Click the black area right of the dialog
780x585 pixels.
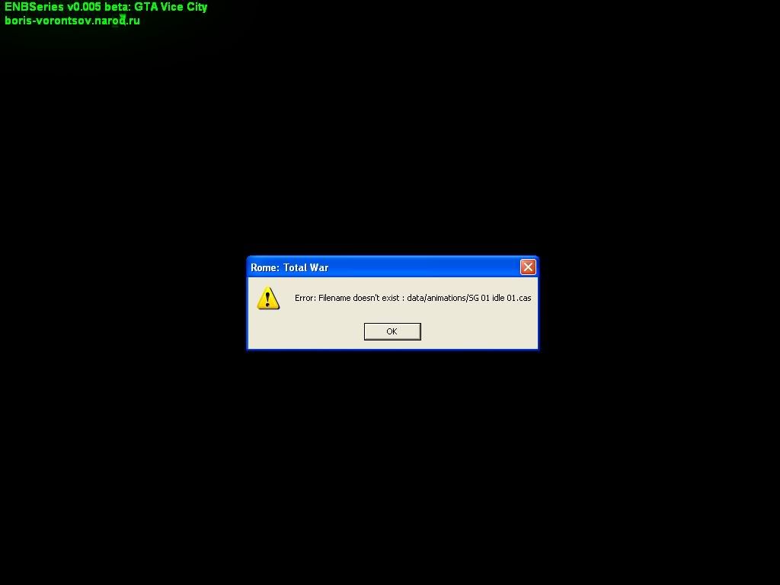click(x=655, y=303)
